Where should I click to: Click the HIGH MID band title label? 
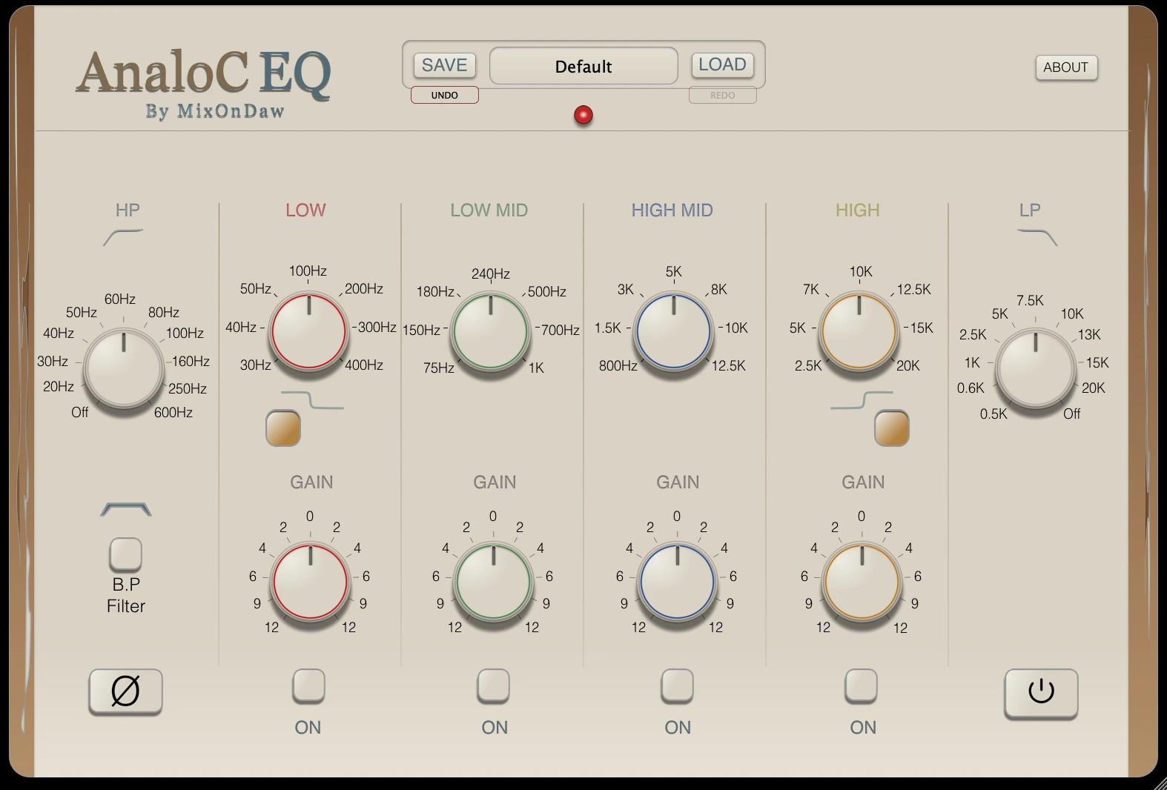(x=672, y=210)
